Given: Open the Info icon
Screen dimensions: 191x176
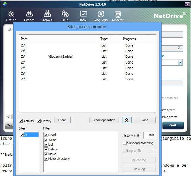Looking at the screenshot, I should click(x=83, y=16).
